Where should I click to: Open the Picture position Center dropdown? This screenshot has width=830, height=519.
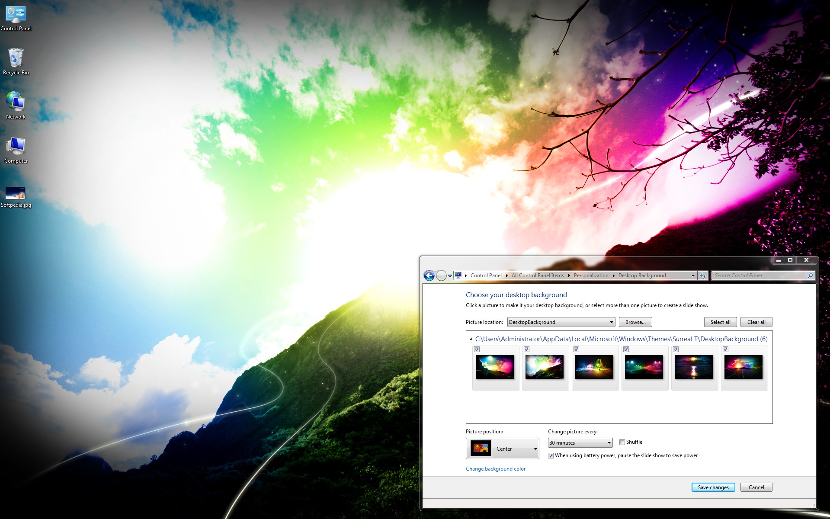[x=503, y=449]
